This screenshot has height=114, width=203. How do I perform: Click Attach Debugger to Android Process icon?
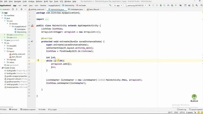point(172,5)
